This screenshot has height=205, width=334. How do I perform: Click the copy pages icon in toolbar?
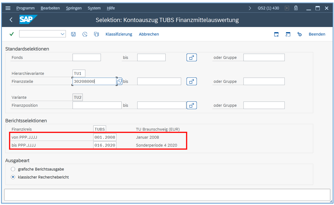coord(96,34)
